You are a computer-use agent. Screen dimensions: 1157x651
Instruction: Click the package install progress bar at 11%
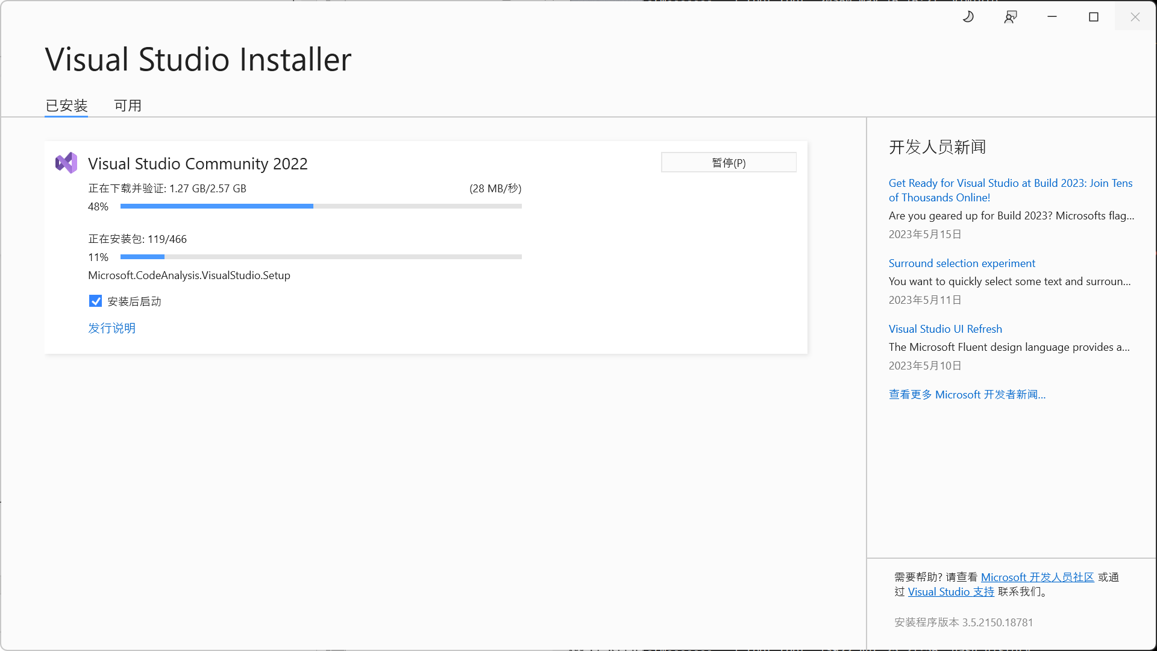point(321,257)
